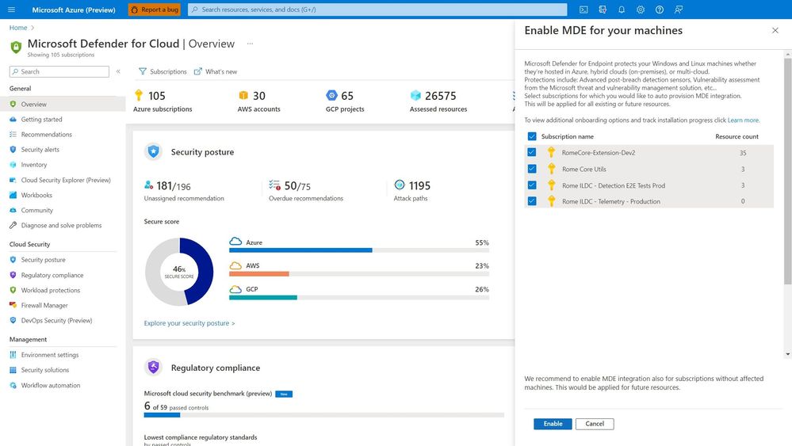Open directories and subscriptions filter icon
The width and height of the screenshot is (792, 446).
point(603,10)
